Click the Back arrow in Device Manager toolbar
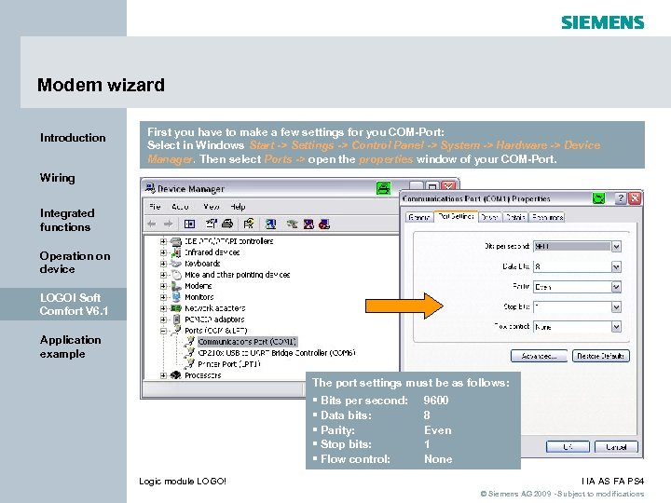671x503 pixels. 152,224
